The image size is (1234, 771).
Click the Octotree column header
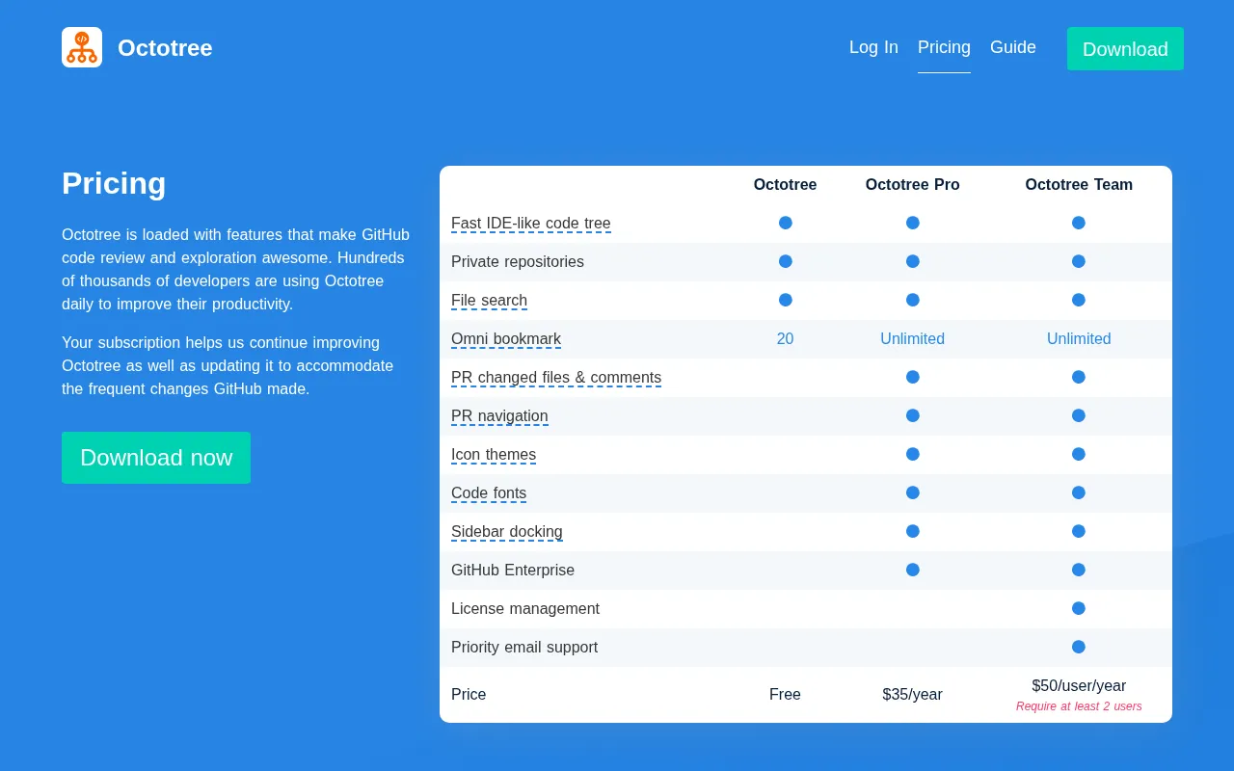tap(785, 185)
